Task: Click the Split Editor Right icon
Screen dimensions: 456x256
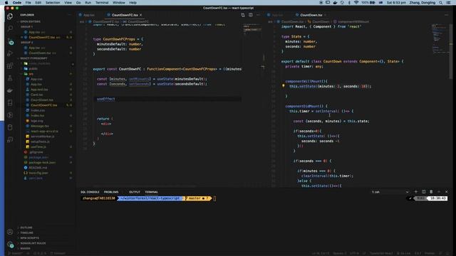Action: click(250, 15)
